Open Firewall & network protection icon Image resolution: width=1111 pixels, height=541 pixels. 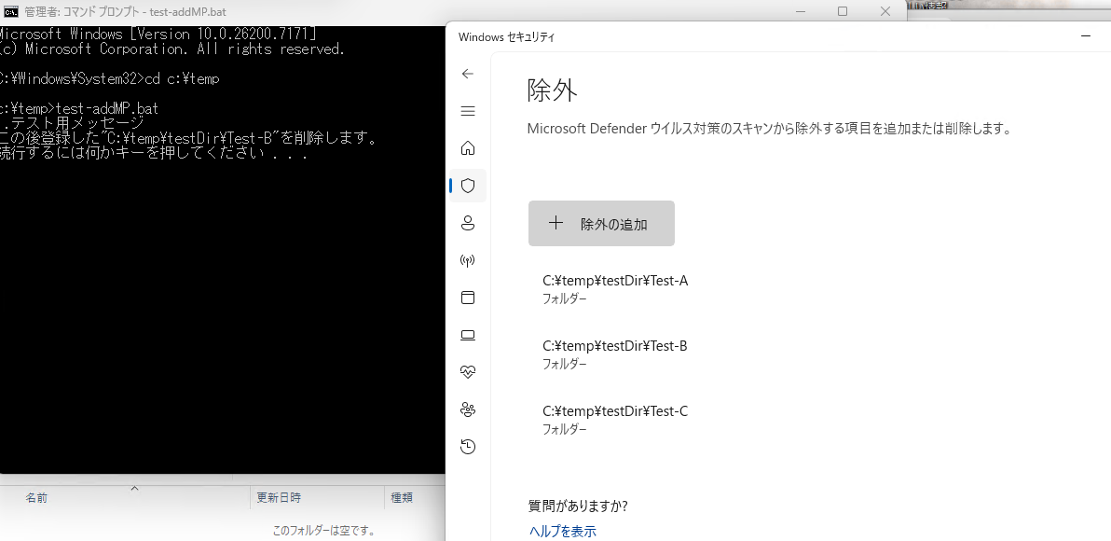[467, 261]
